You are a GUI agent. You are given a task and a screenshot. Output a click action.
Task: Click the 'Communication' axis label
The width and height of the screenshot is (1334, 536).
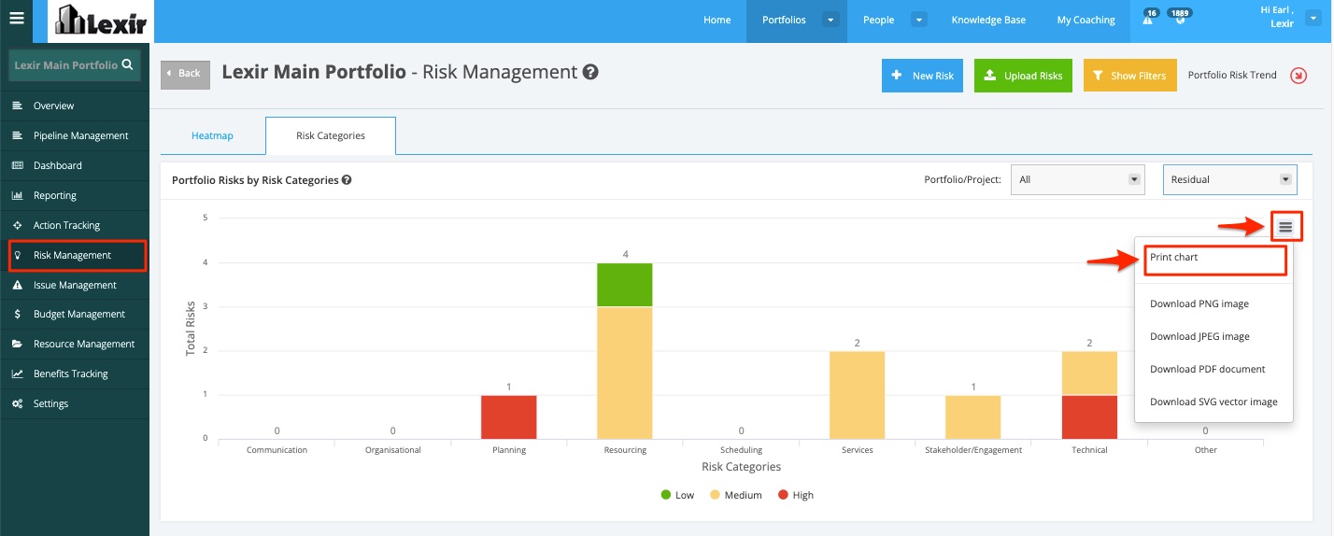pos(277,450)
